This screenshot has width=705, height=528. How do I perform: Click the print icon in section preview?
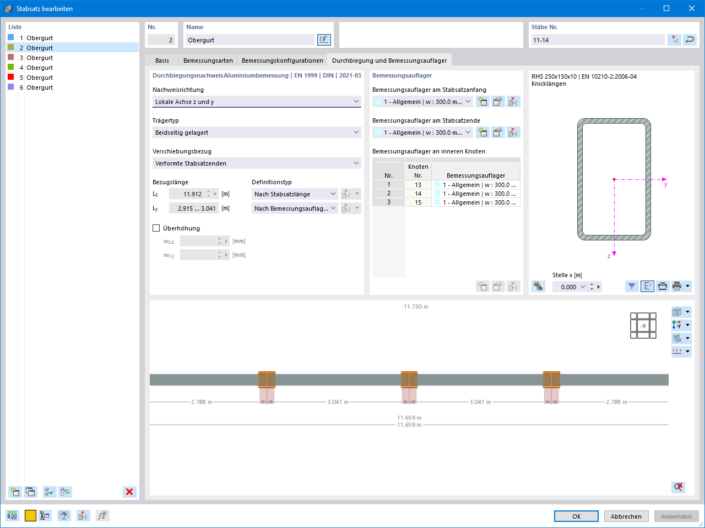click(x=677, y=286)
